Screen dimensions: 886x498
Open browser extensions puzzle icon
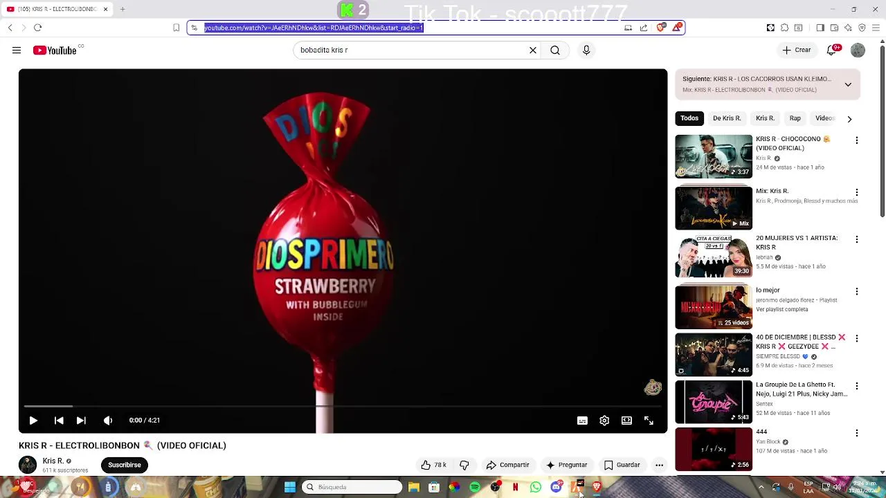[x=784, y=28]
